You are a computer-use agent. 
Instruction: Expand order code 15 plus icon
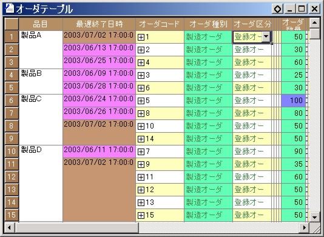click(x=141, y=215)
